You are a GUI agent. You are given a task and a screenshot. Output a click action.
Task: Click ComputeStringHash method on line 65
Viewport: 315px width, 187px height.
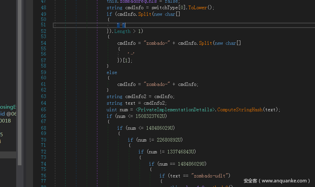239,110
